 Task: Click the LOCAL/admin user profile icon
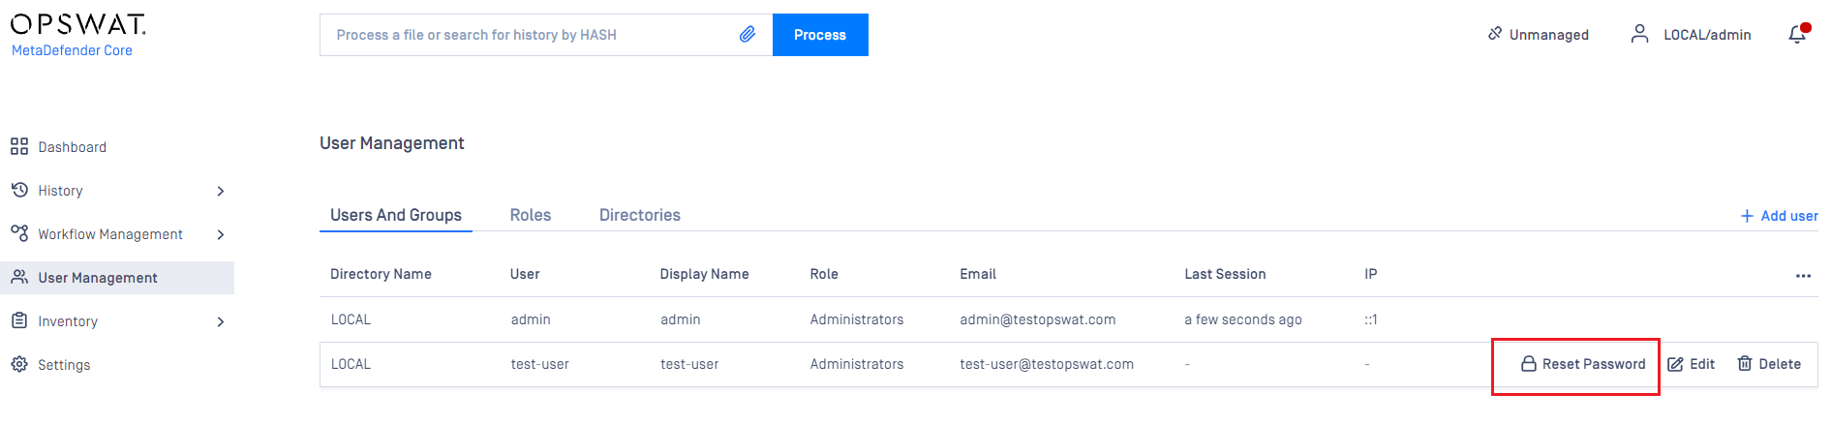(x=1639, y=34)
